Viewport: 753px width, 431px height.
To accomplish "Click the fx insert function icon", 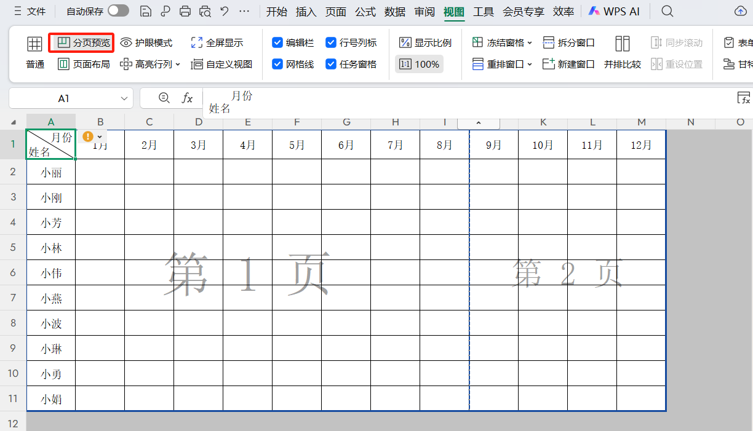I will tap(188, 98).
